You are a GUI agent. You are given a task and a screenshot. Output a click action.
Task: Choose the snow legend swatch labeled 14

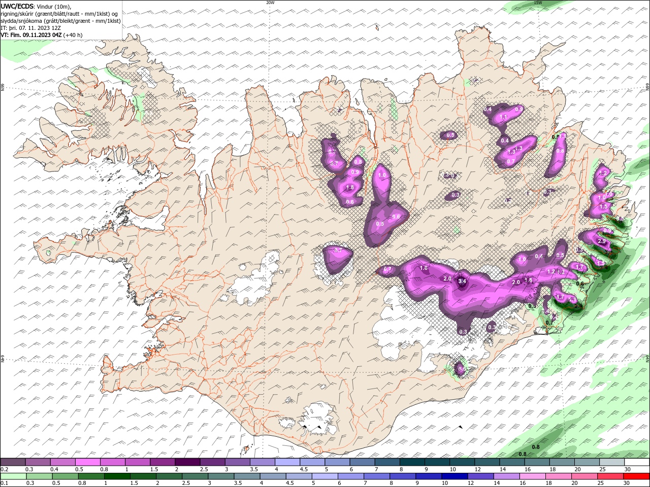pyautogui.click(x=512, y=462)
